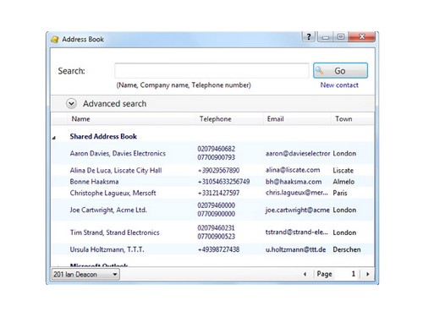The height and width of the screenshot is (317, 423).
Task: Maximize the Address Book window
Action: click(x=341, y=37)
